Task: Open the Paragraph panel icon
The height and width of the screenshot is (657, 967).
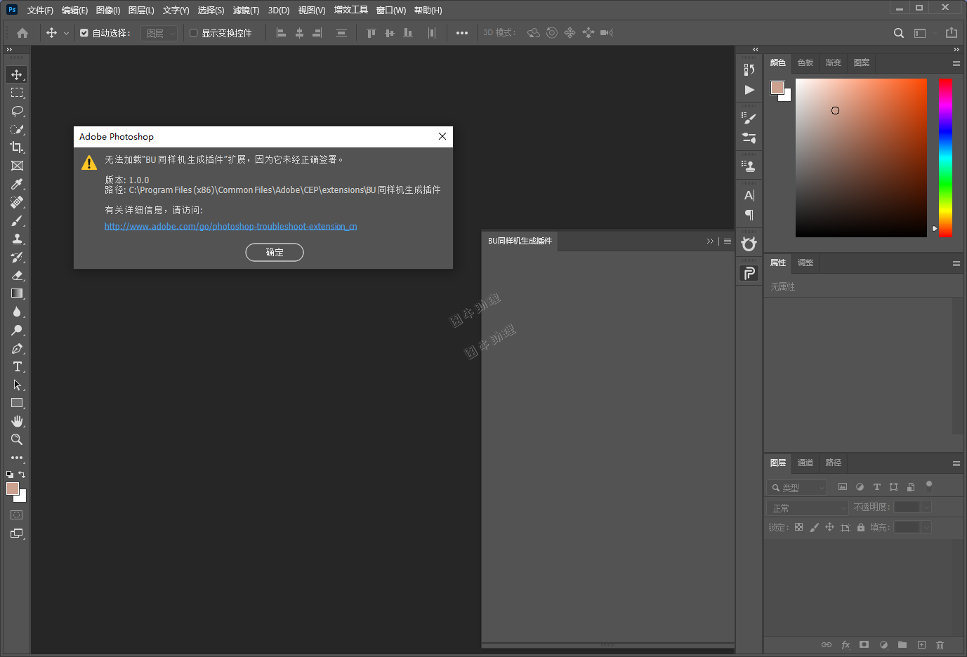Action: [x=749, y=215]
